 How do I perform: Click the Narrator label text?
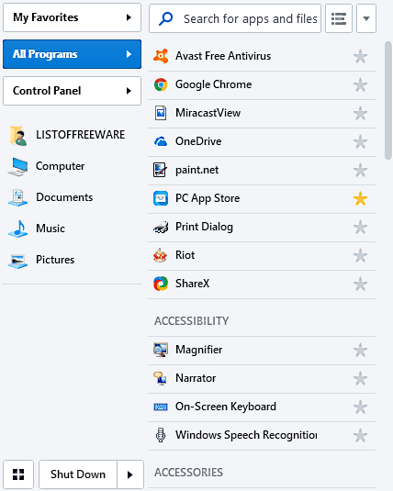(196, 378)
